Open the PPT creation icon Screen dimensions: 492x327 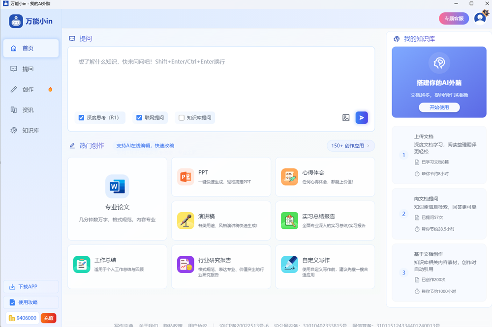(185, 177)
